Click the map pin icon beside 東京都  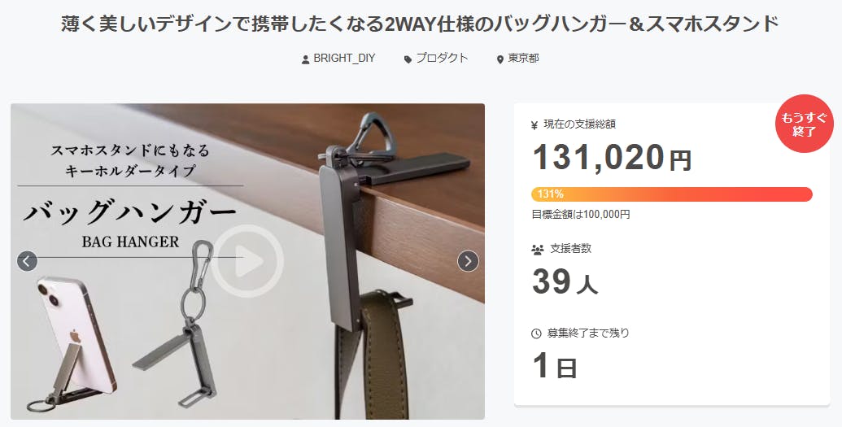pyautogui.click(x=500, y=59)
